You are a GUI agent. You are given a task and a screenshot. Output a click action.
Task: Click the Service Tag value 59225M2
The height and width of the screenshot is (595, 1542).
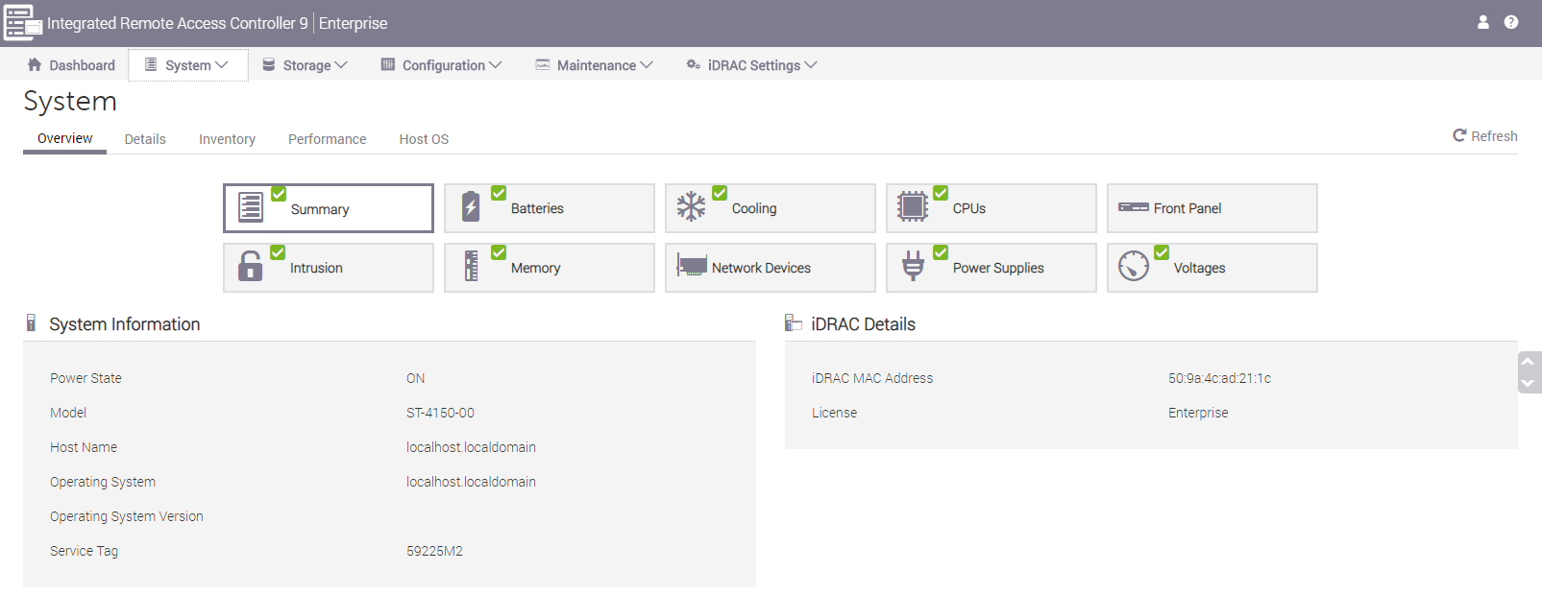[x=434, y=551]
